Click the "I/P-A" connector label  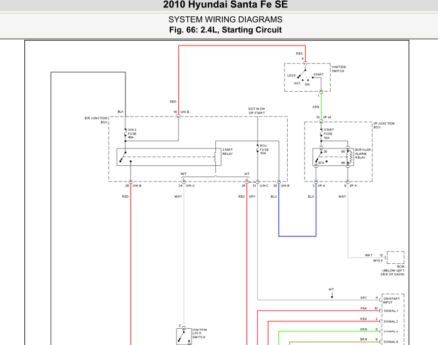pyautogui.click(x=321, y=185)
